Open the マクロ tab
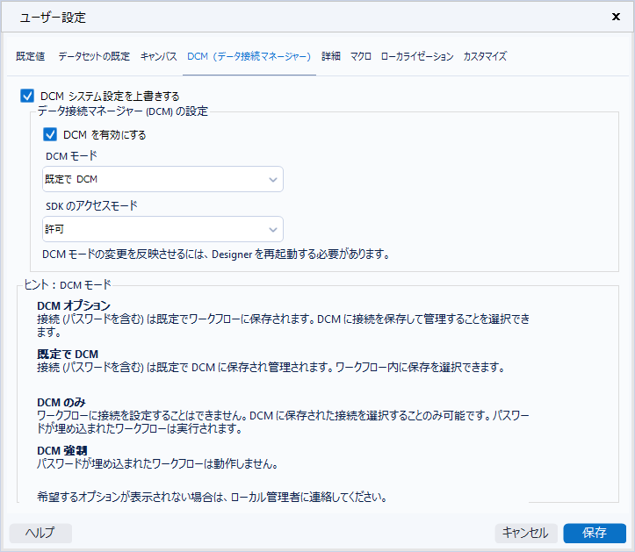The width and height of the screenshot is (635, 552). point(360,56)
